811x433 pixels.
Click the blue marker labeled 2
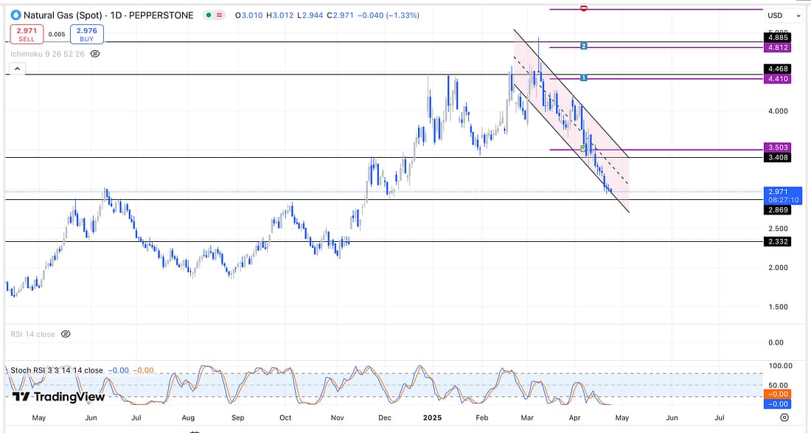583,46
